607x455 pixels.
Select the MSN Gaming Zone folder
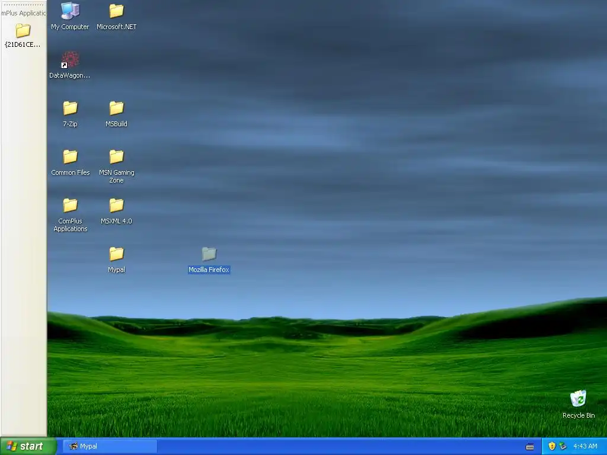tap(116, 166)
